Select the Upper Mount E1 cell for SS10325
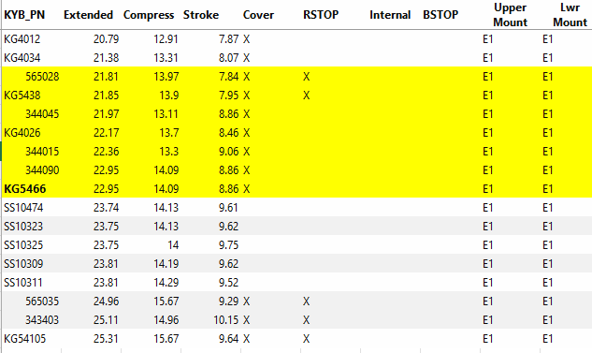Screen dimensions: 592x353 pyautogui.click(x=488, y=245)
